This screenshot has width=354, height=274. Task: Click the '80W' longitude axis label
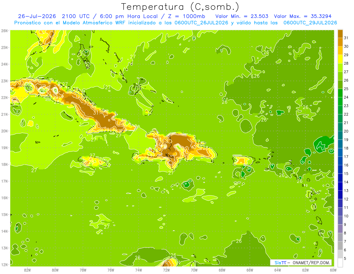55,270
